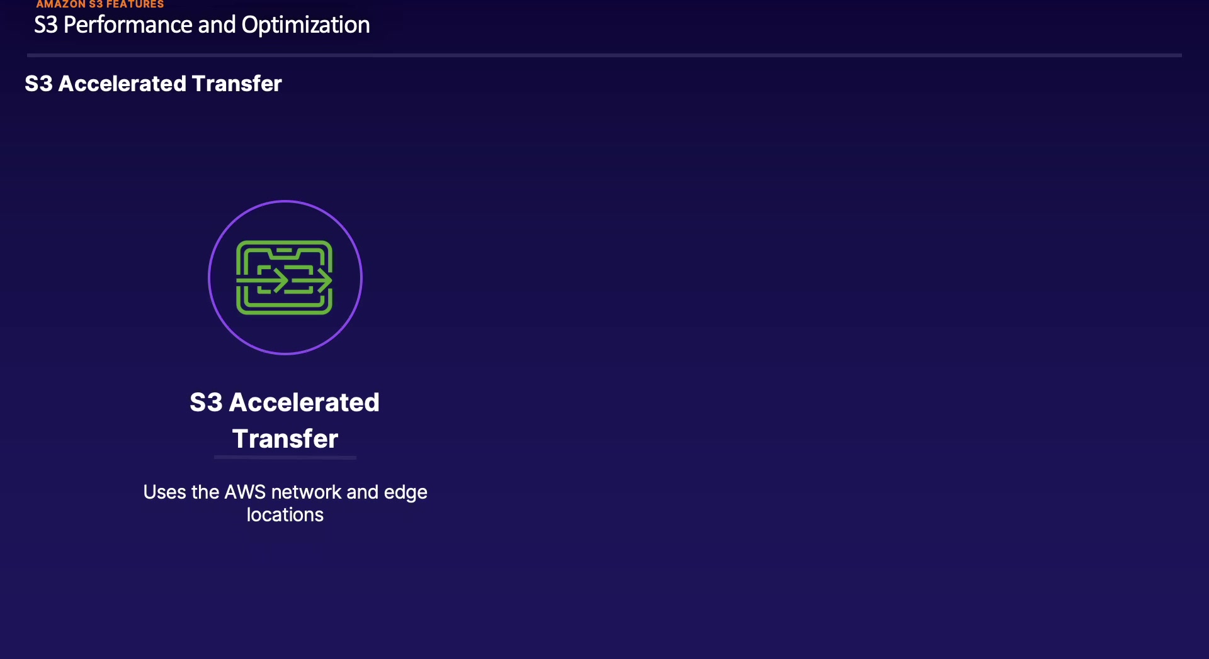Click "S3" at start of slide title
This screenshot has height=659, width=1209.
[45, 25]
